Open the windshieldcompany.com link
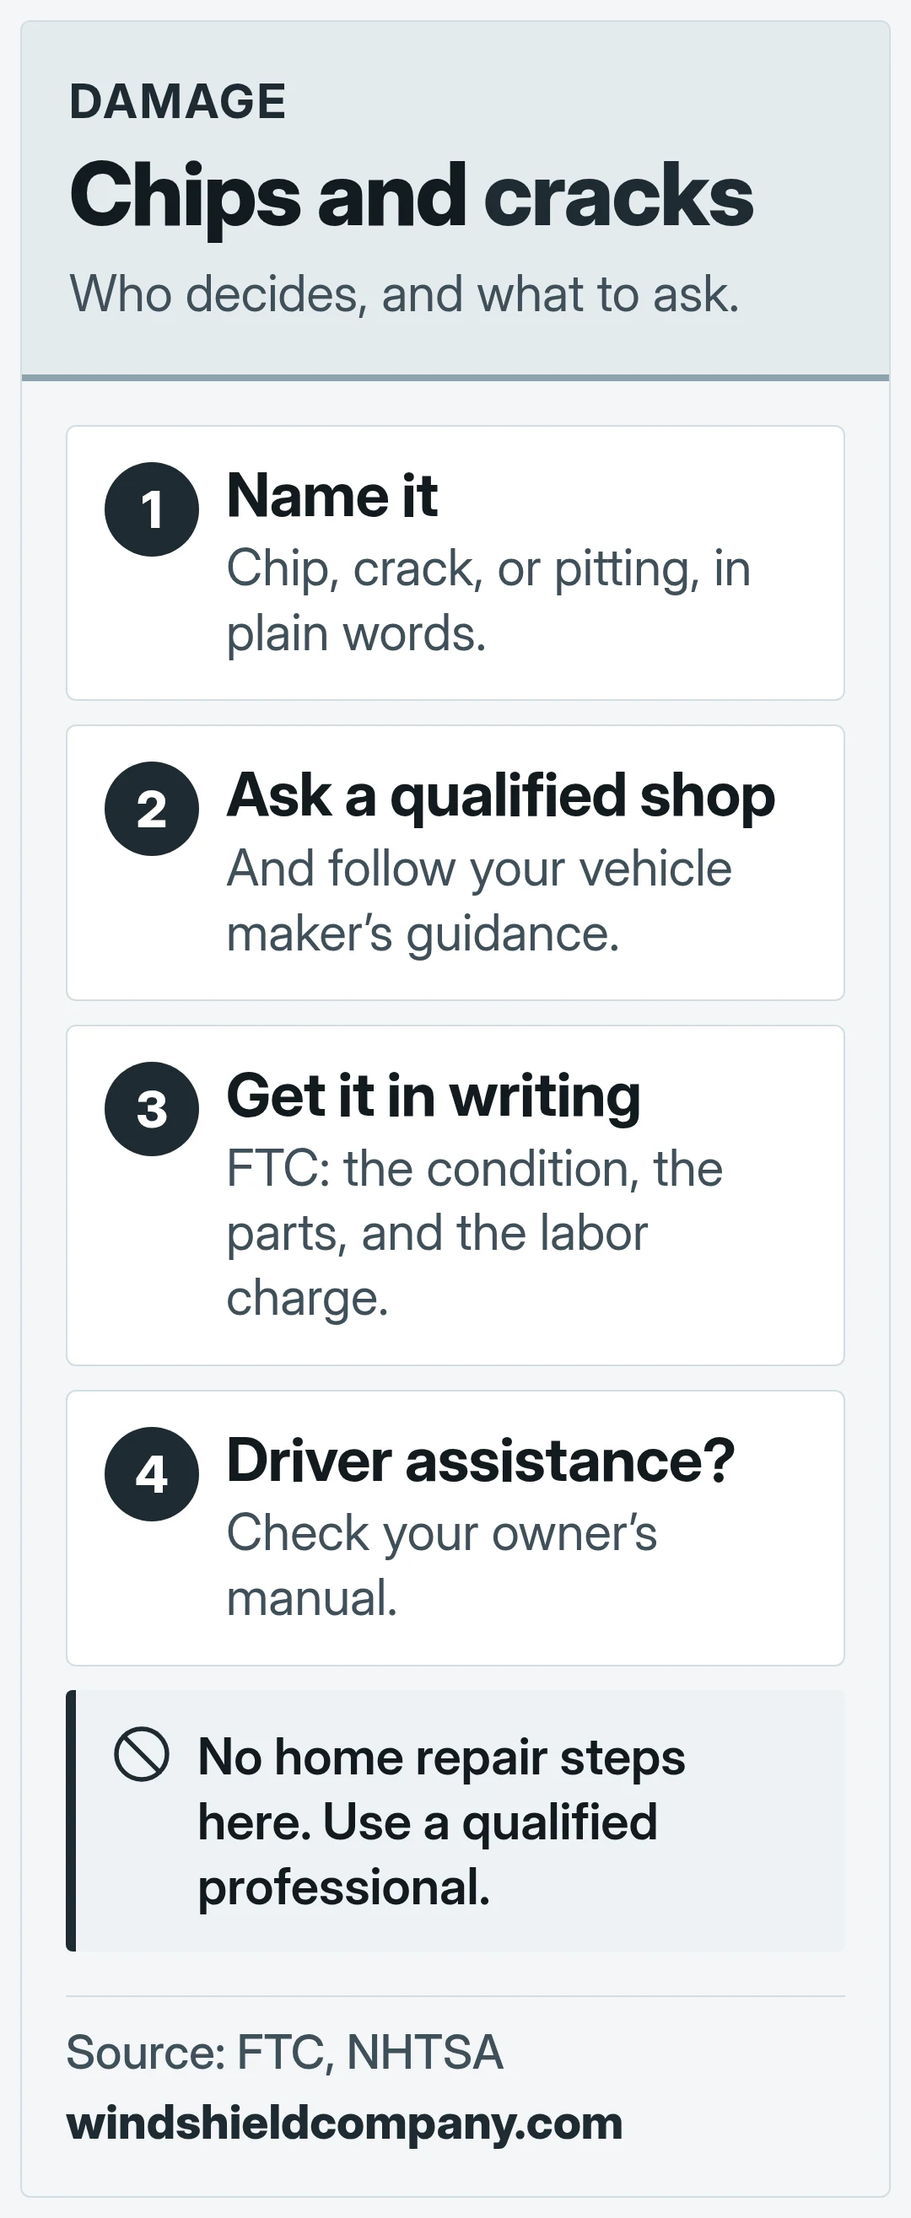The height and width of the screenshot is (2218, 911). coord(344,2124)
